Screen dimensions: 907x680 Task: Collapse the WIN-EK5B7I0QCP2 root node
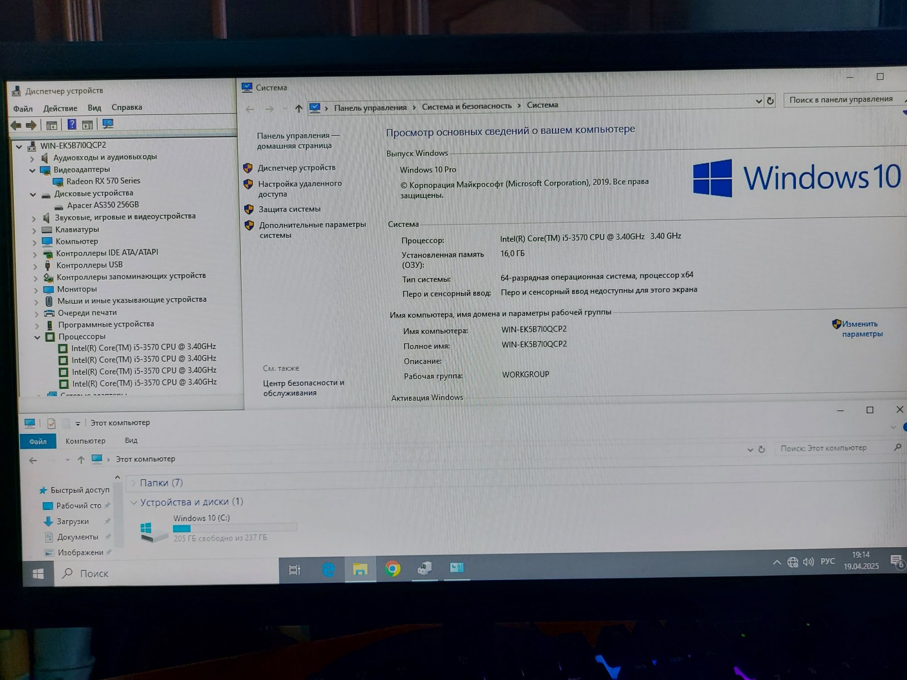click(19, 146)
